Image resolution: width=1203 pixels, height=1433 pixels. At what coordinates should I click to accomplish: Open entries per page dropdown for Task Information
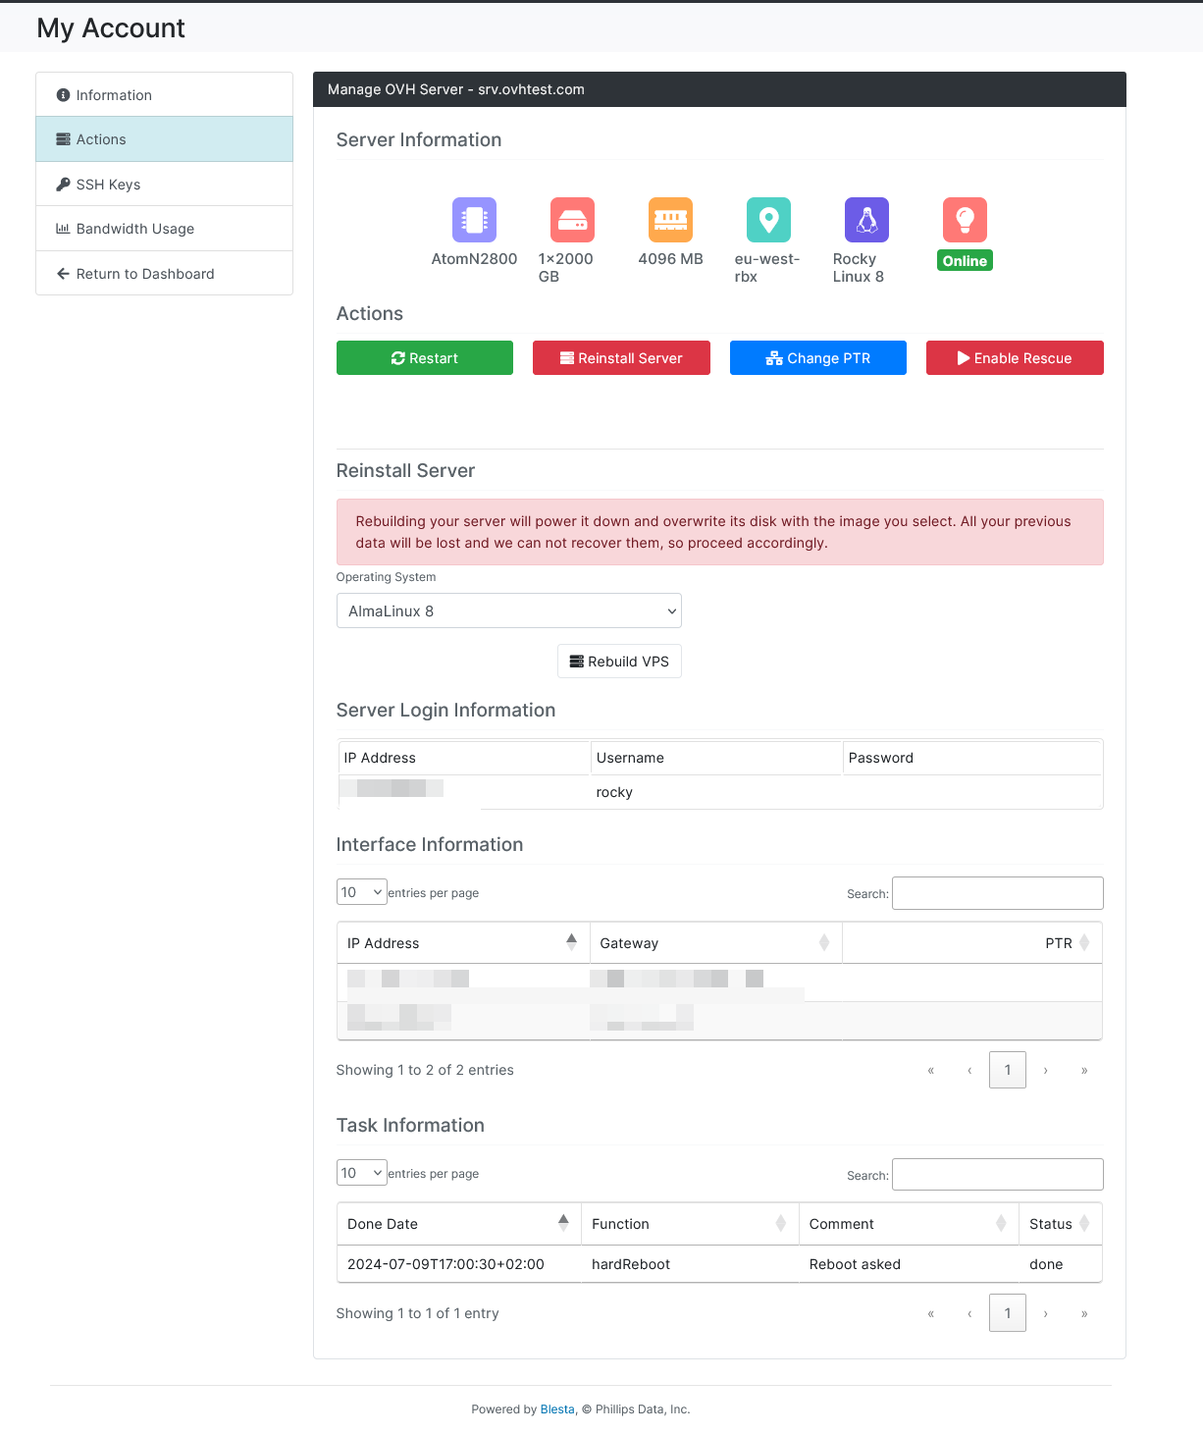click(362, 1173)
